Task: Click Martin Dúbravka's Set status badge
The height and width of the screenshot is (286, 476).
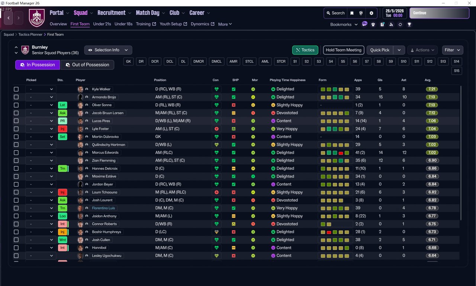Action: [x=62, y=137]
